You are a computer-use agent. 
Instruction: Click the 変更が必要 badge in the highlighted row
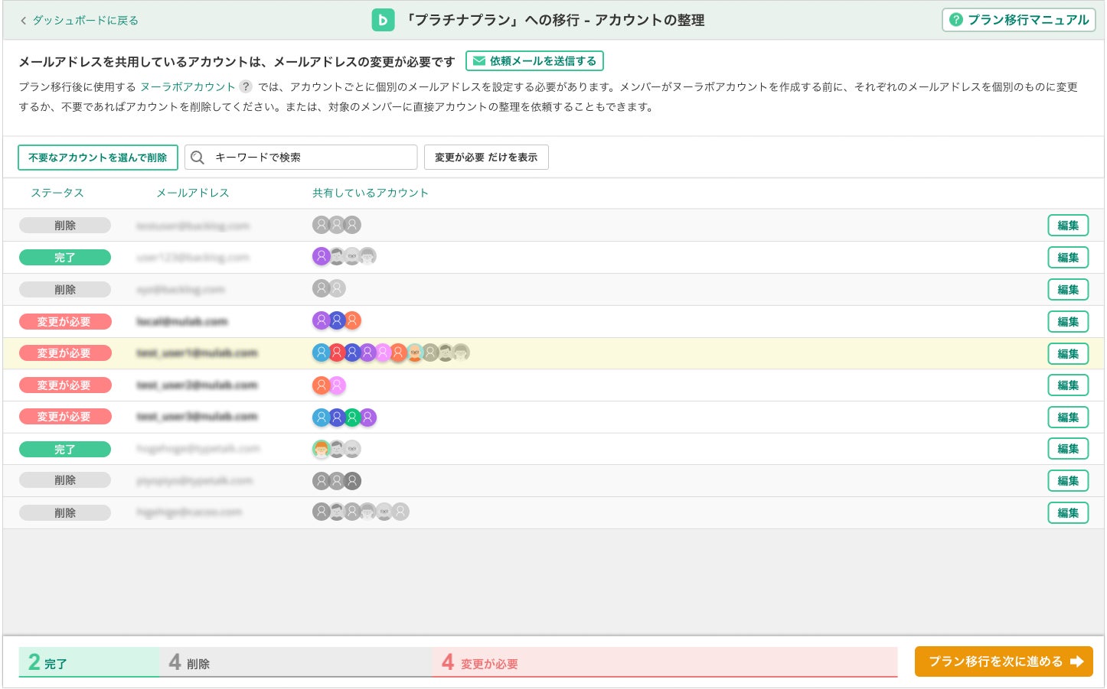coord(65,353)
